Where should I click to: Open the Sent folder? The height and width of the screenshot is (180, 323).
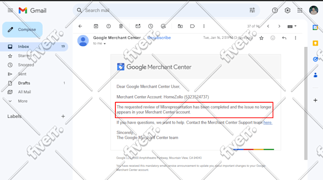[x=34, y=74]
